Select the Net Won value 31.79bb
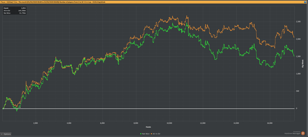This screenshot has width=308, height=137. [23, 13]
